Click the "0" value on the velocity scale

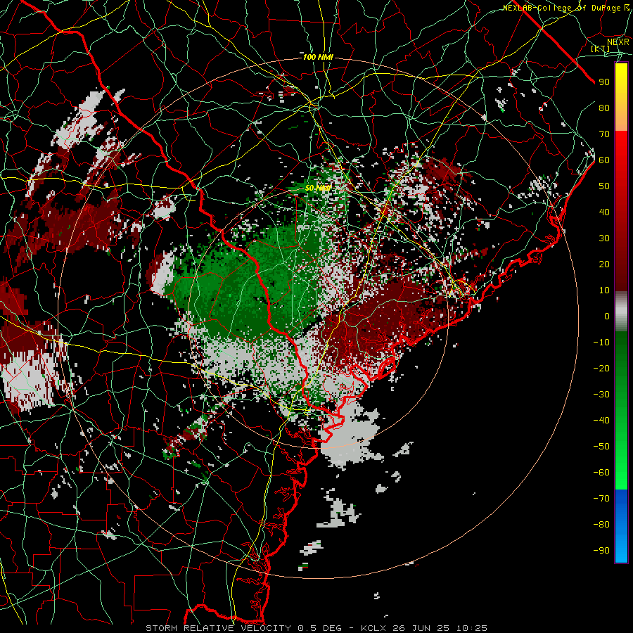(607, 316)
